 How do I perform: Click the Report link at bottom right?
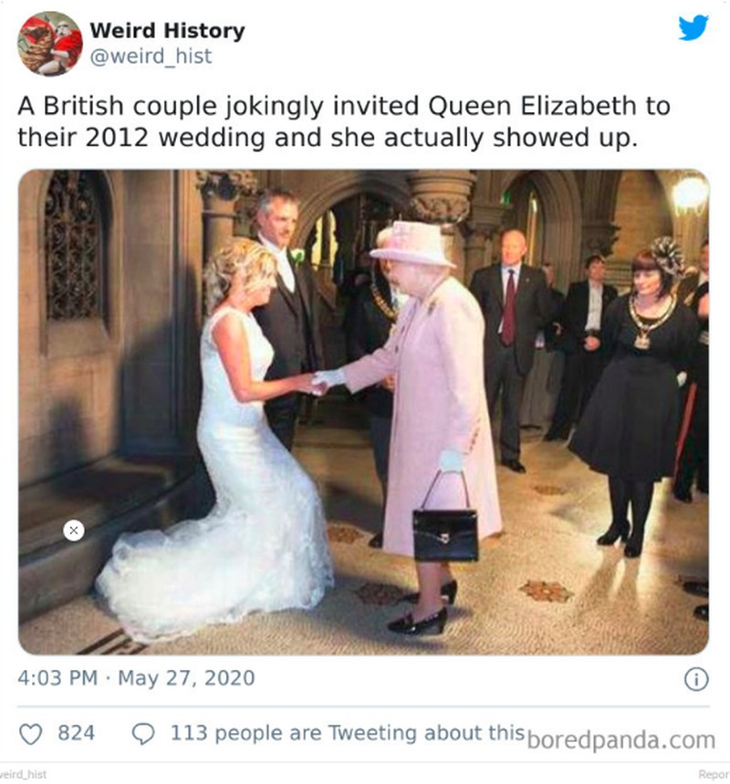pos(715,771)
